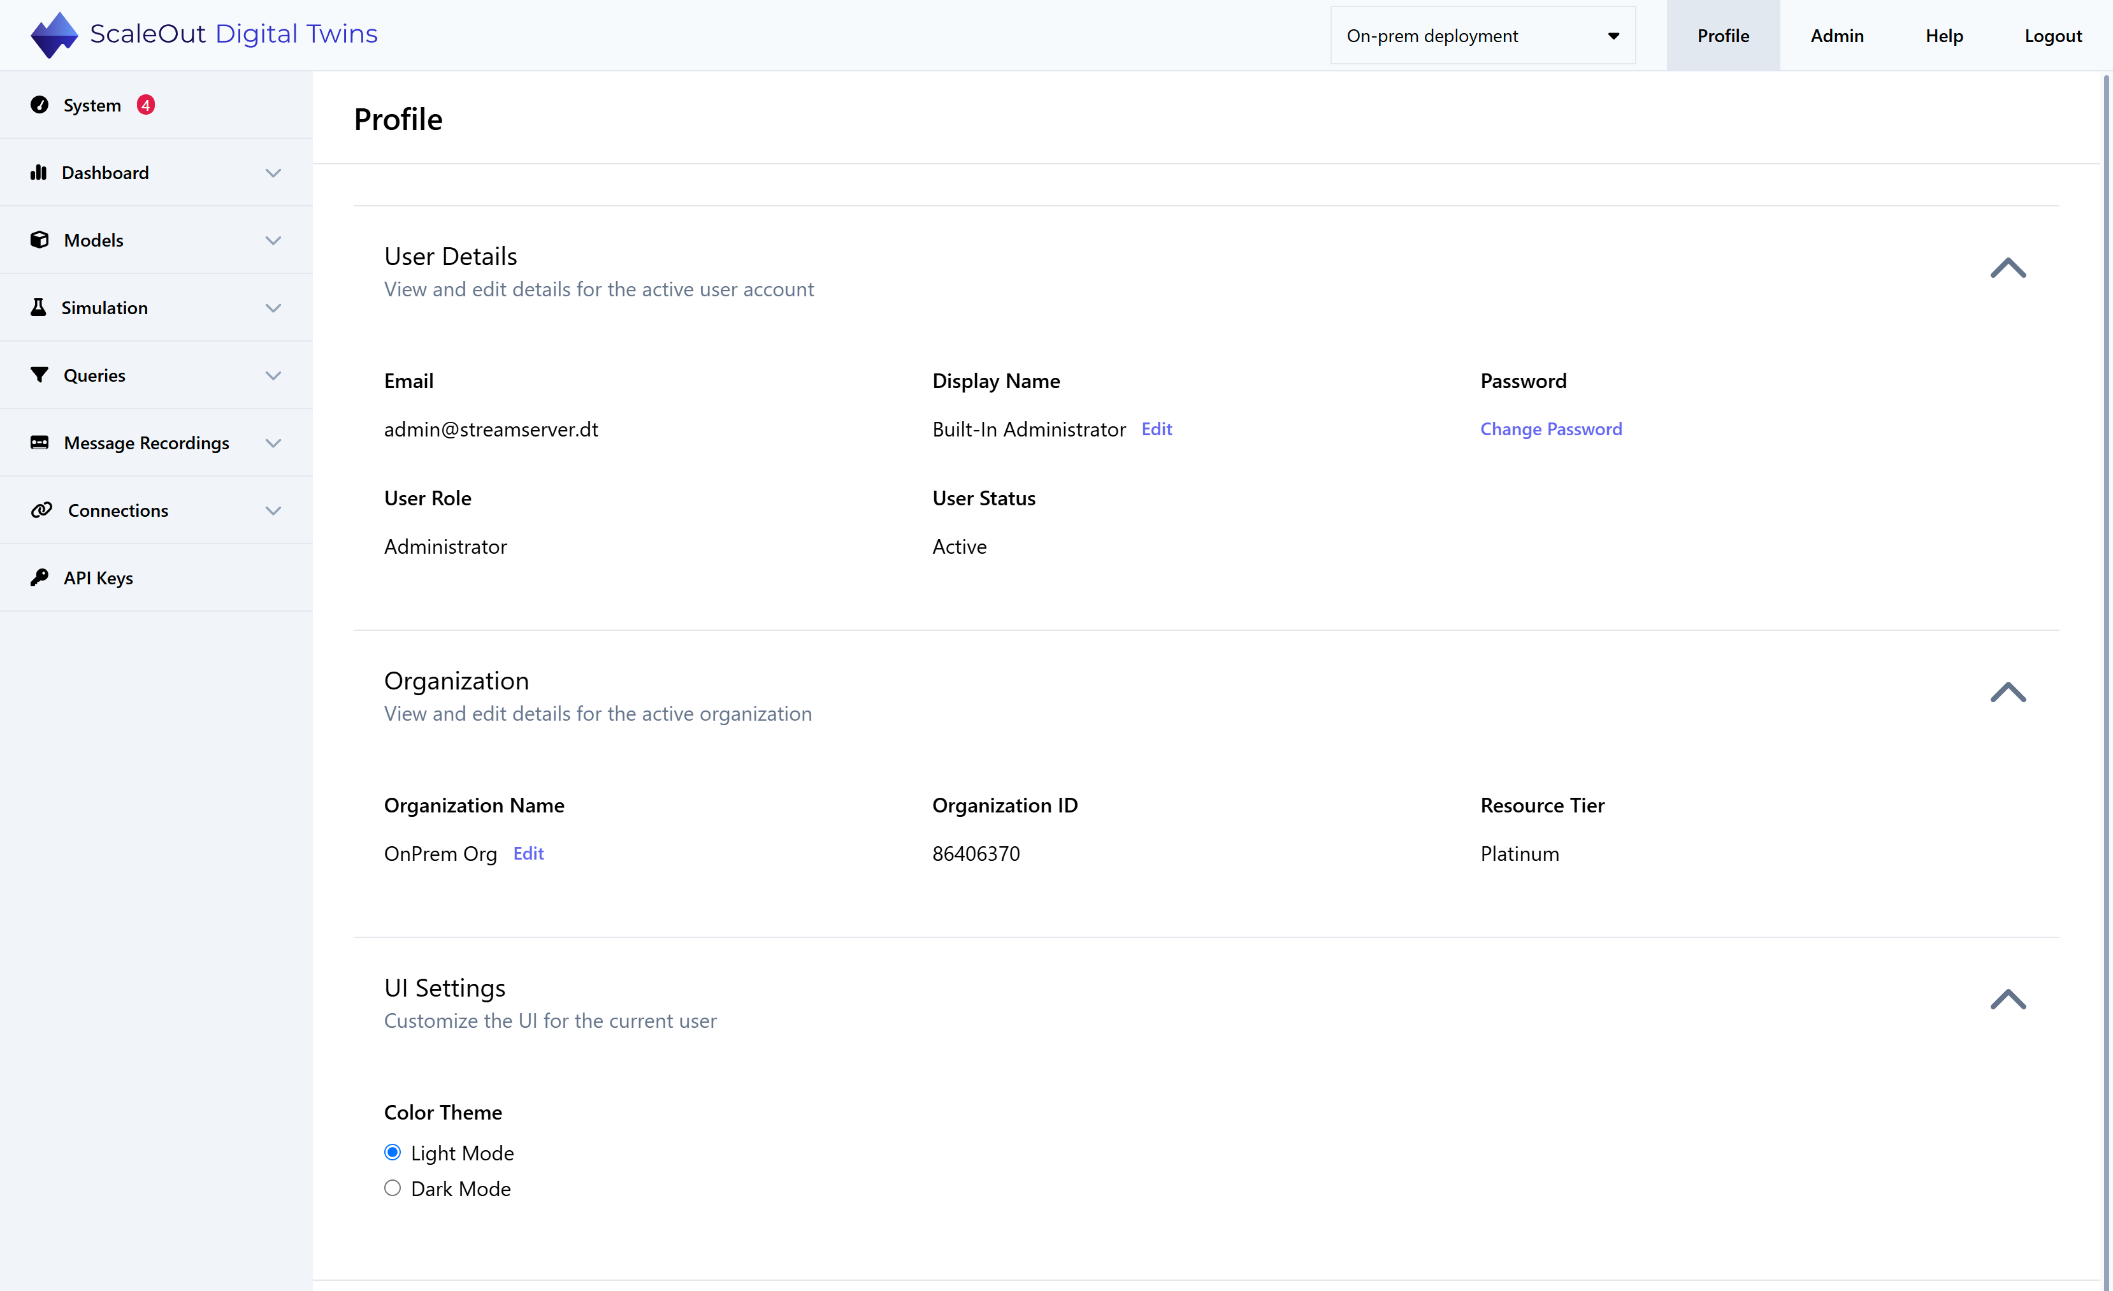
Task: Click the Change Password link
Action: coord(1550,429)
